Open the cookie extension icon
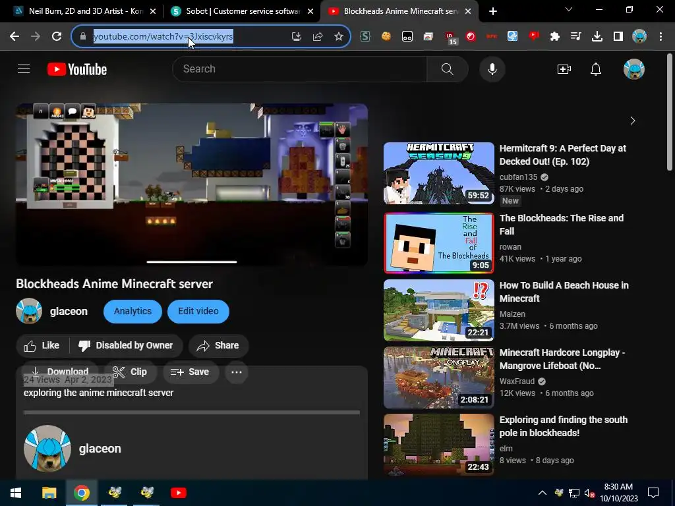 386,37
